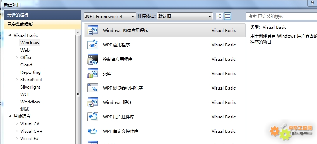Select the SharePoint category label
The height and width of the screenshot is (144, 317).
coord(31,79)
